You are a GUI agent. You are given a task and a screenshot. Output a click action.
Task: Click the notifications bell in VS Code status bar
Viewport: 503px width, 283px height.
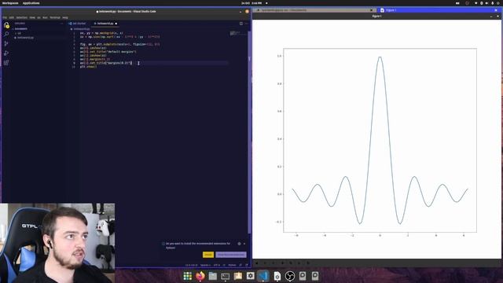(x=247, y=265)
